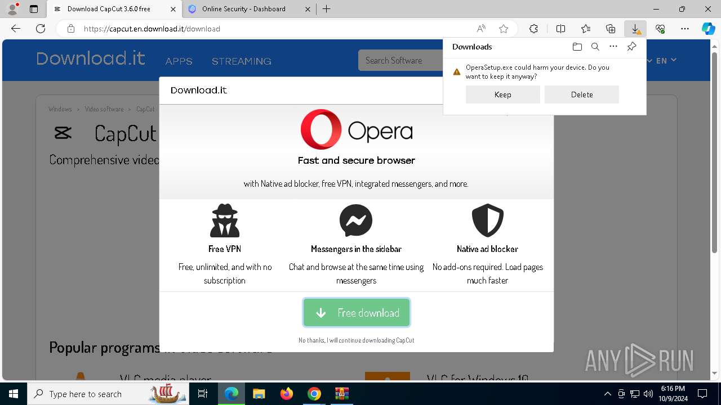Click the Messenger chat bubble icon
Image resolution: width=721 pixels, height=405 pixels.
(x=356, y=220)
